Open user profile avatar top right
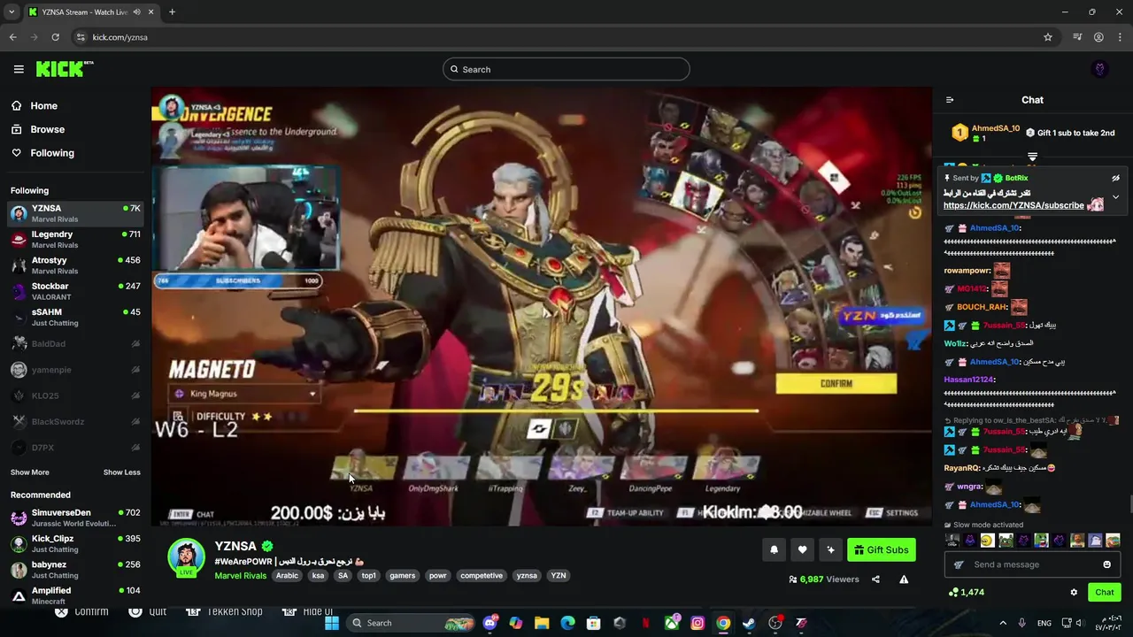 1100,69
